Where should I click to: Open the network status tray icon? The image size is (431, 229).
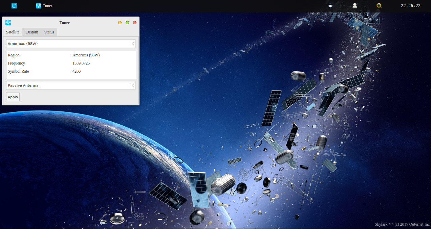330,6
